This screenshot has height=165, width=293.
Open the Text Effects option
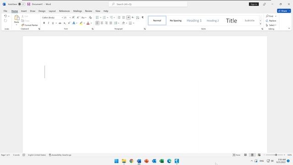coord(74,23)
